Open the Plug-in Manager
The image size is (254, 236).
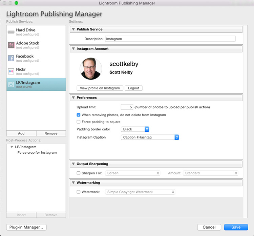click(26, 227)
